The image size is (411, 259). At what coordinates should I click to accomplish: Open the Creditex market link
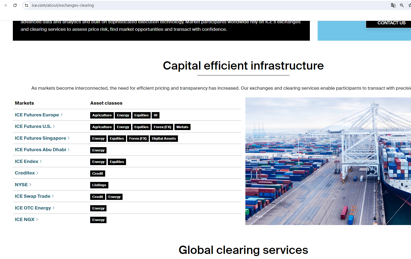[x=25, y=173]
